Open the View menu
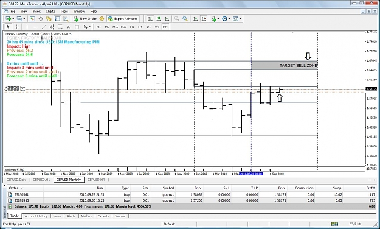380x229 pixels. click(24, 11)
